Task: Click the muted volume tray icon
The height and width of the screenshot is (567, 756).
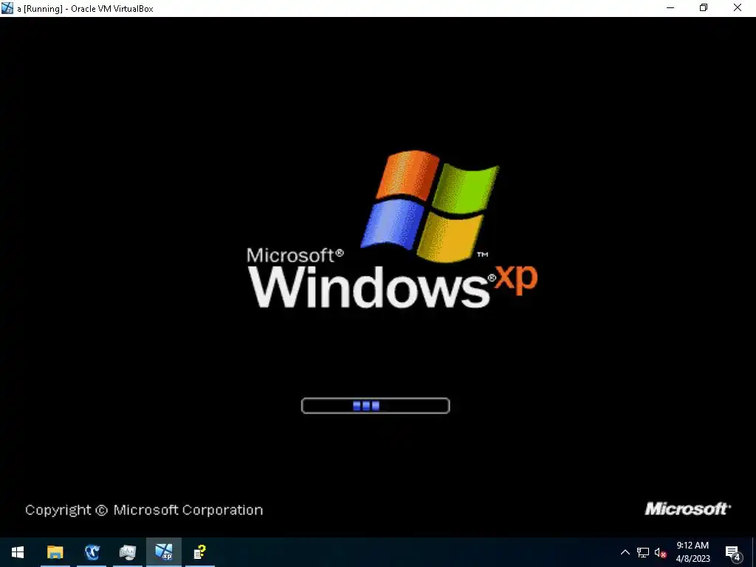Action: click(x=660, y=552)
